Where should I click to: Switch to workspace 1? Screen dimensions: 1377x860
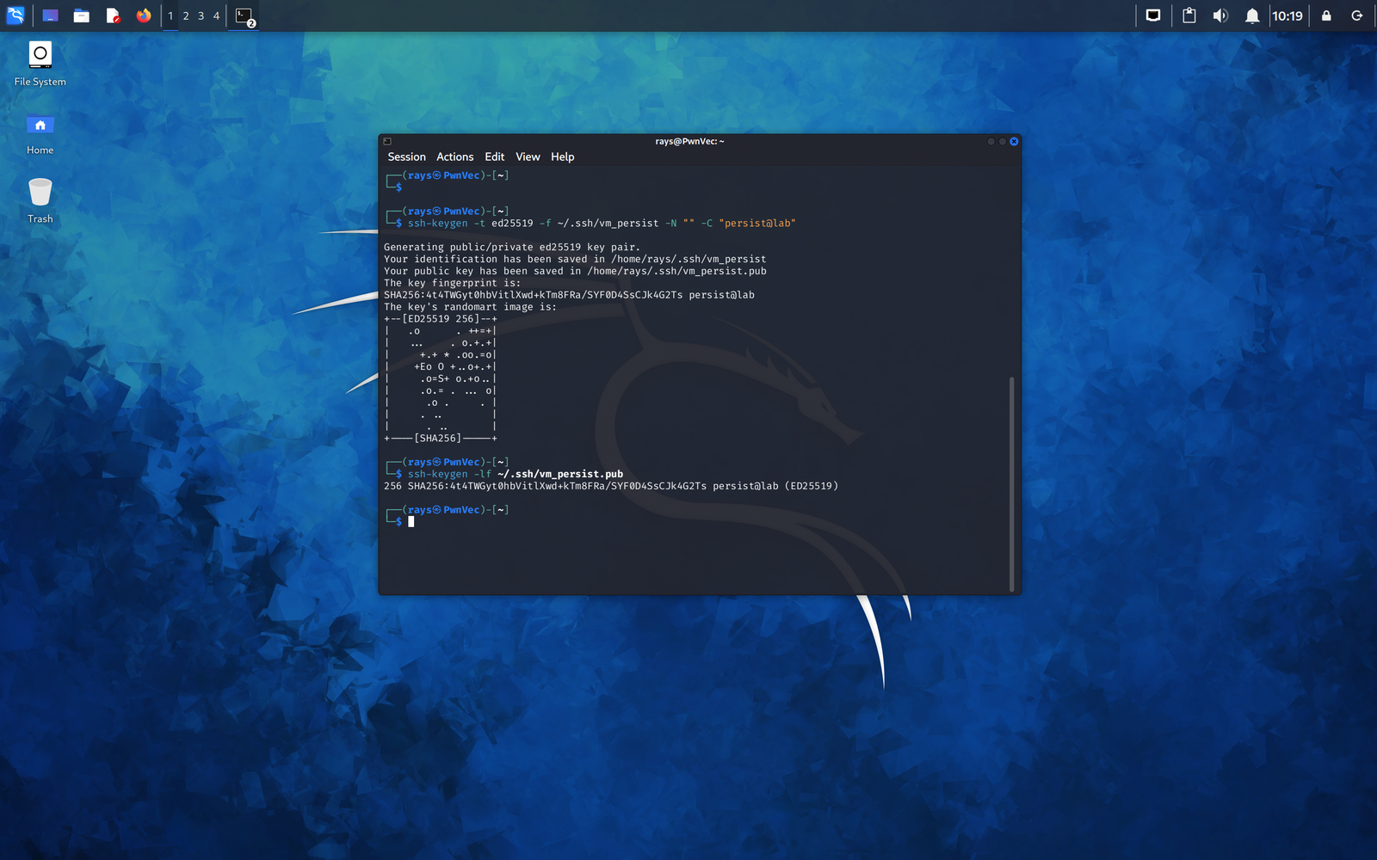[170, 15]
